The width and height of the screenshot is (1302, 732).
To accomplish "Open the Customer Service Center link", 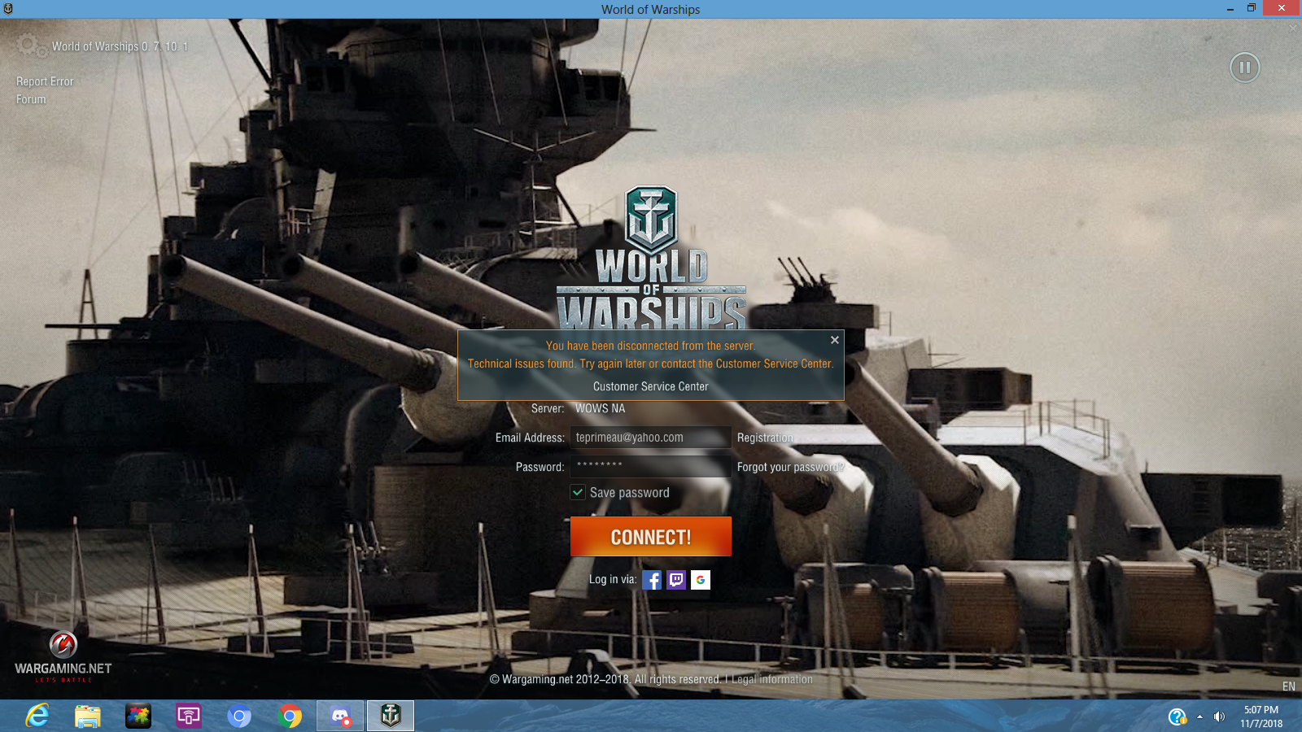I will (x=650, y=386).
